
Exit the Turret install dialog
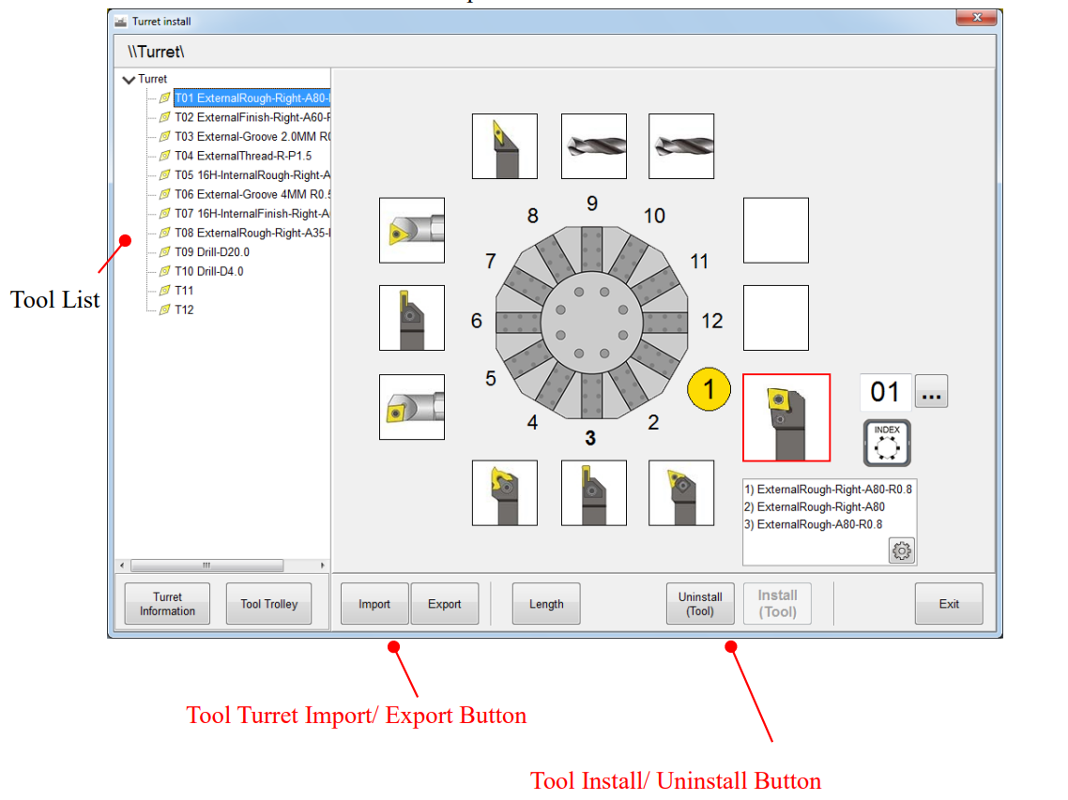pyautogui.click(x=949, y=604)
